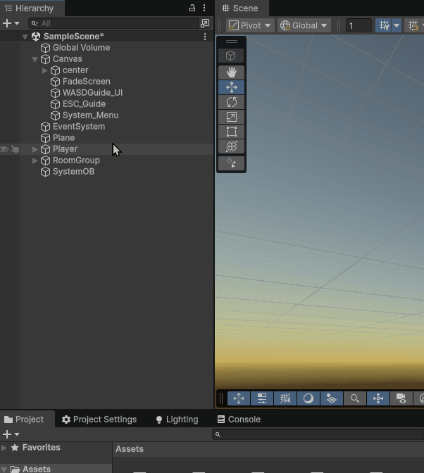Toggle picking hand icon for Player
424x473 pixels.
[x=15, y=149]
